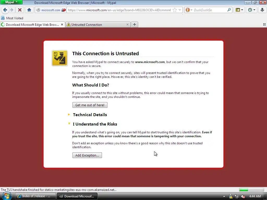267x200 pixels.
Task: Click the 'Get me out of here!' button
Action: tap(90, 105)
